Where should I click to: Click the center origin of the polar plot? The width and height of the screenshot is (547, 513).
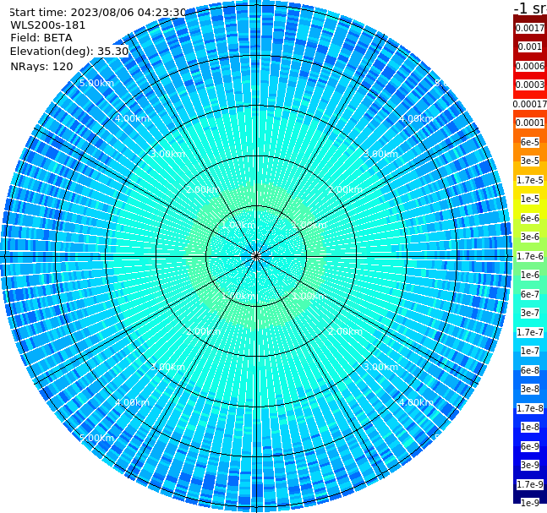[x=256, y=256]
